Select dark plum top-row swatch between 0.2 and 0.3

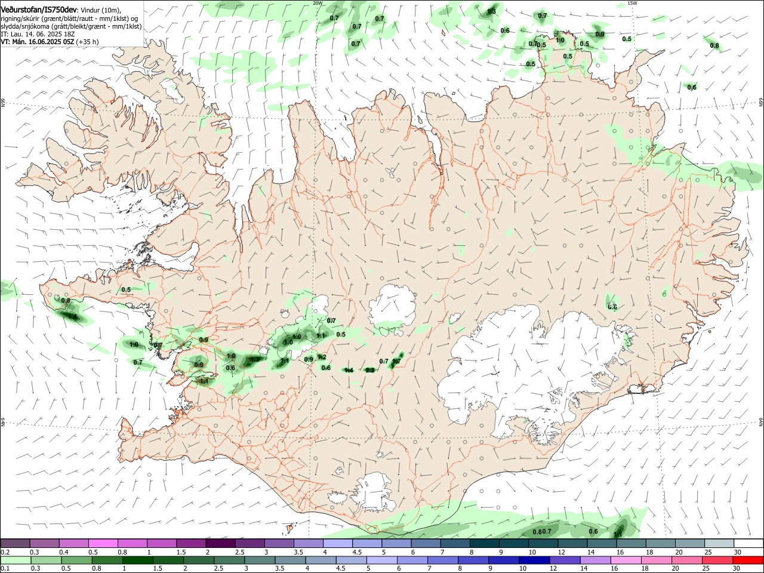pyautogui.click(x=16, y=544)
